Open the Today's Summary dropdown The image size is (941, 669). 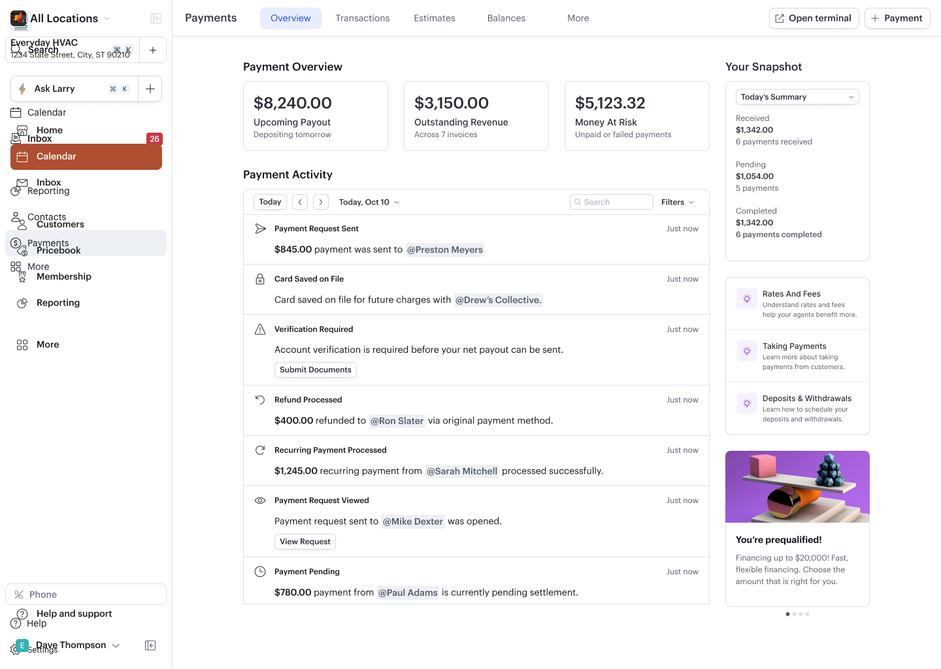[x=797, y=97]
